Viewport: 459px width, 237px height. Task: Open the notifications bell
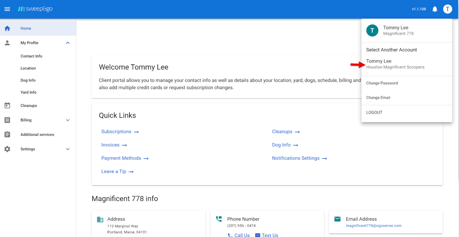[x=435, y=9]
